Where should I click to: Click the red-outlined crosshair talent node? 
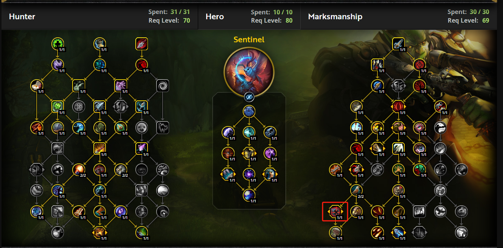[335, 212]
